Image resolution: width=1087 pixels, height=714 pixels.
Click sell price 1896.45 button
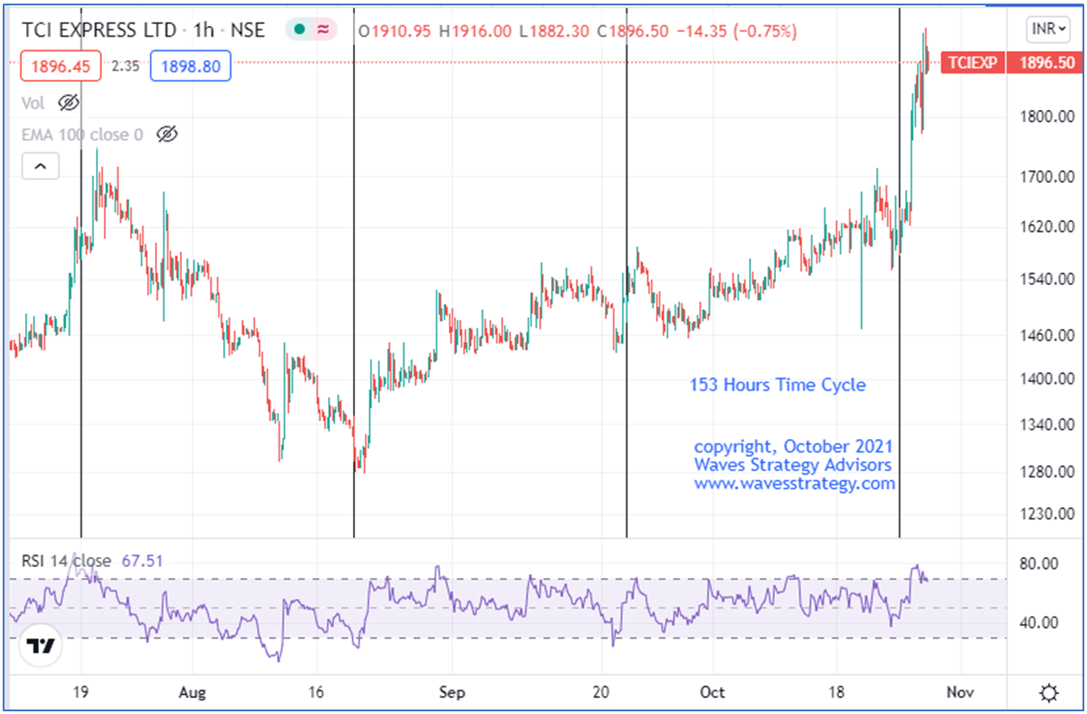point(61,65)
